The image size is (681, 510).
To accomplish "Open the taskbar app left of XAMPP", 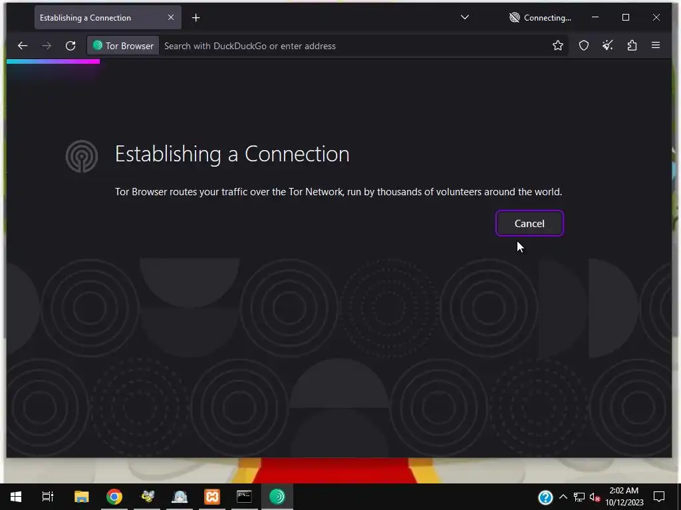I will pos(180,497).
